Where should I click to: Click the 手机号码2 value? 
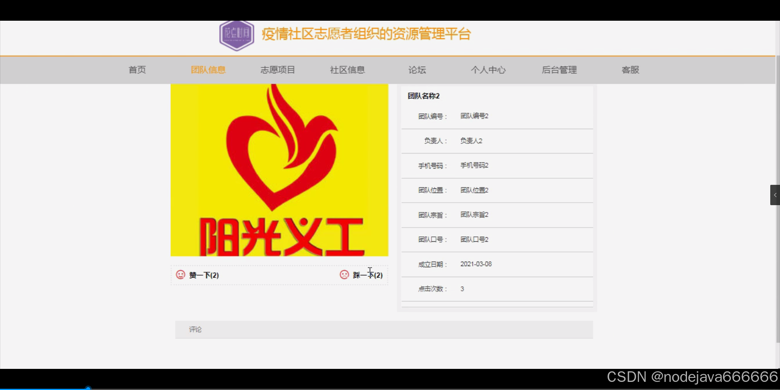(x=474, y=165)
